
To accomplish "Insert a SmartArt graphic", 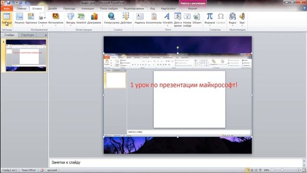I will click(x=81, y=19).
